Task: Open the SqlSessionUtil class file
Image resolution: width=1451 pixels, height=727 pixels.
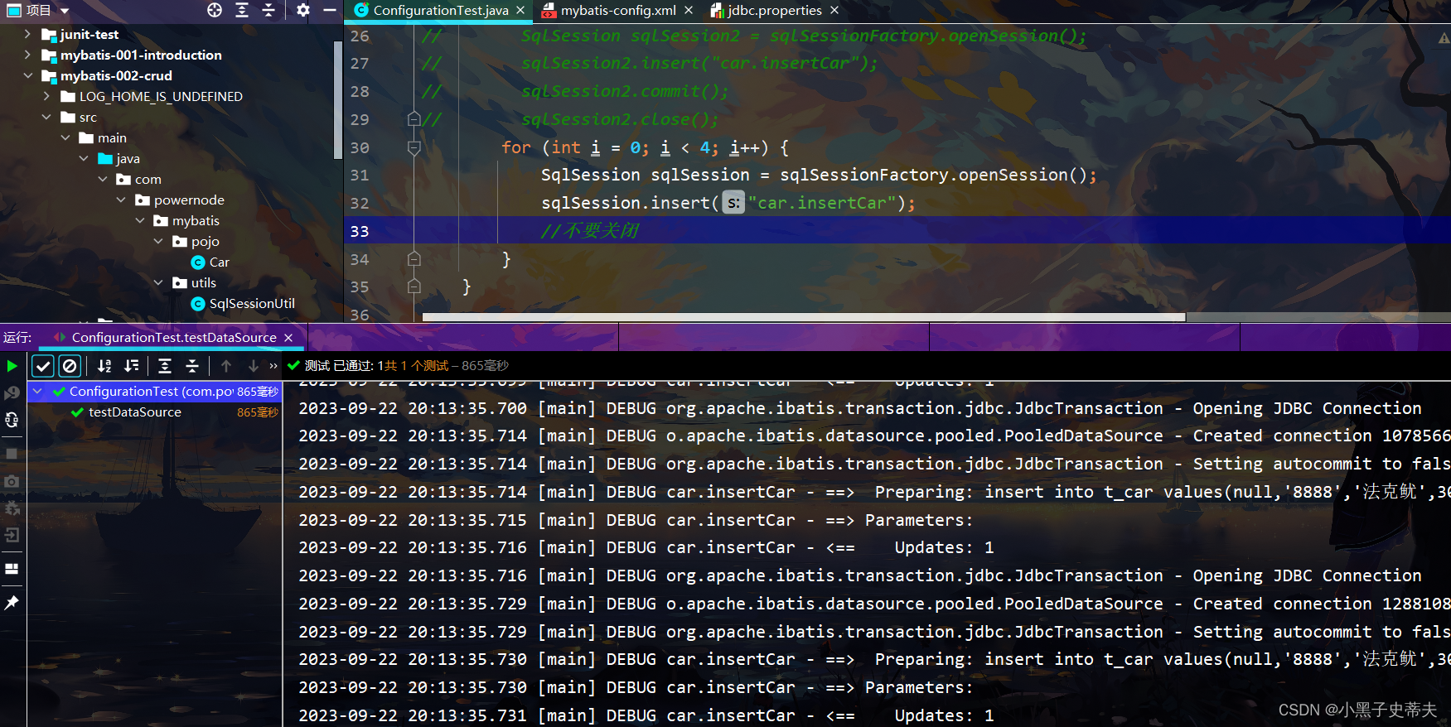Action: coord(243,303)
